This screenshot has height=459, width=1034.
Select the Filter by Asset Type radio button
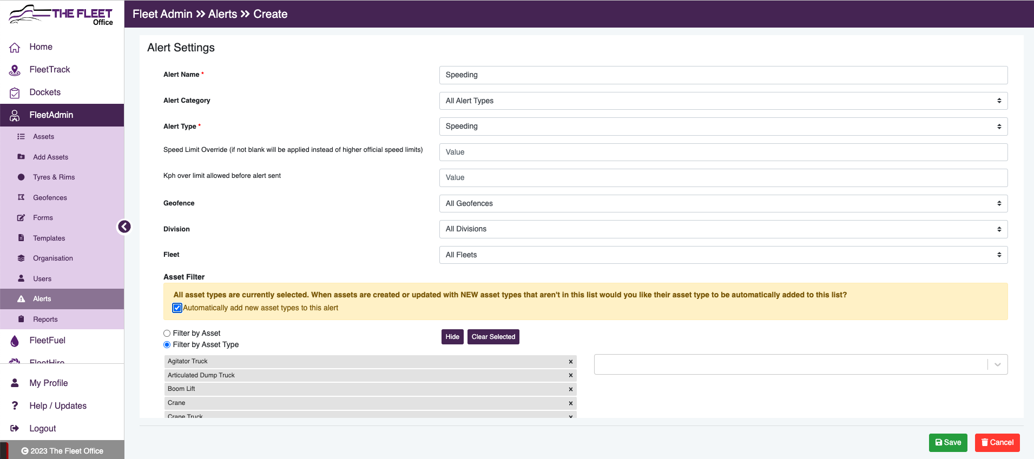coord(167,345)
